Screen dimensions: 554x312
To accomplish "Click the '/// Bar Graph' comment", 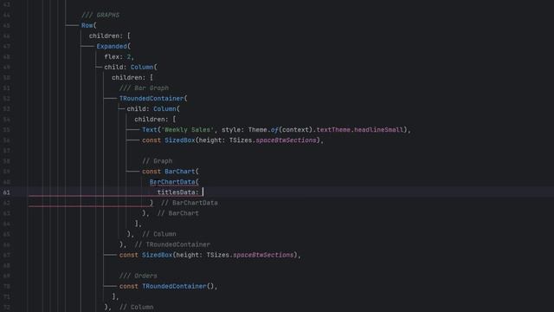I will (x=144, y=88).
